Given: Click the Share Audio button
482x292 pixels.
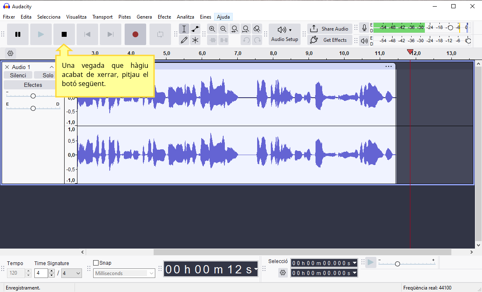Looking at the screenshot, I should pos(330,29).
